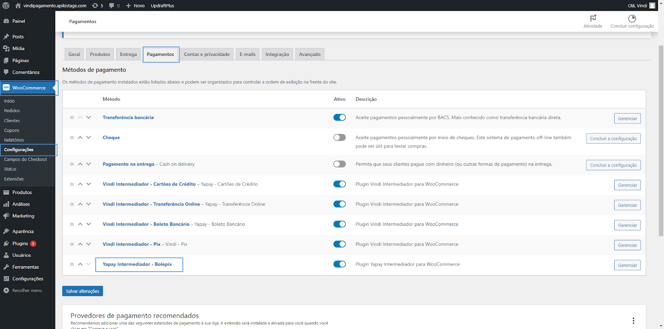Disable the Transferência bancária toggle
Screen dimensions: 664x329
point(339,118)
